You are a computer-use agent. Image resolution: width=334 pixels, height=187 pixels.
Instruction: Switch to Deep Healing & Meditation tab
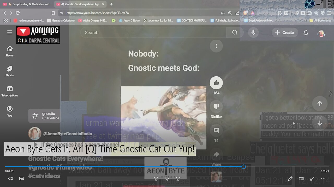[x=27, y=4]
